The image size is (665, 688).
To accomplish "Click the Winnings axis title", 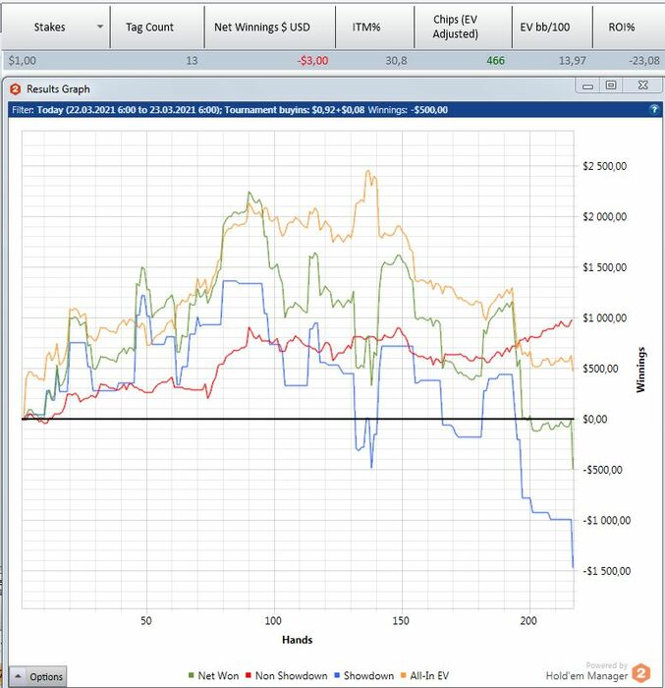I will [x=640, y=370].
